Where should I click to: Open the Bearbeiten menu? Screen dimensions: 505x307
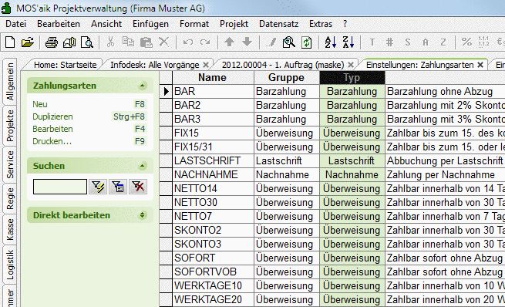tap(59, 24)
